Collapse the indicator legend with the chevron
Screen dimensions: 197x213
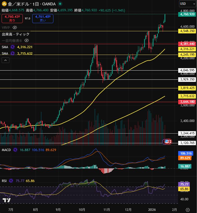[x=6, y=60]
